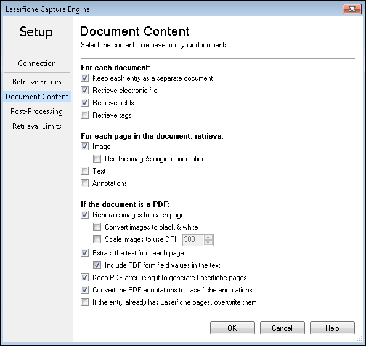This screenshot has height=346, width=366.
Task: Switch to the Retrieve Entries page
Action: 37,82
